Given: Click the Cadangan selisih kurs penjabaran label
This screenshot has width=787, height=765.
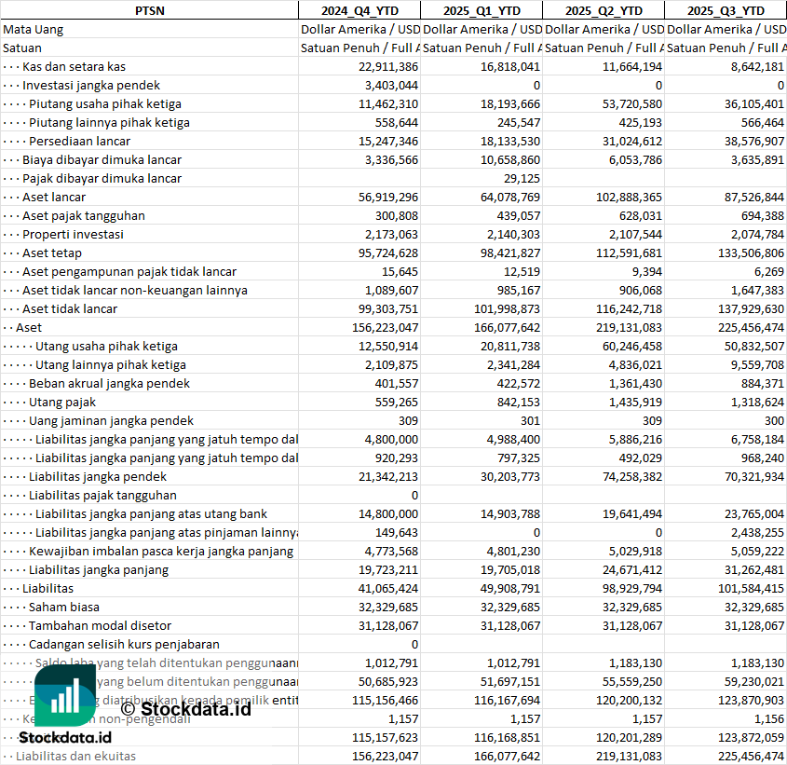Looking at the screenshot, I should click(124, 644).
